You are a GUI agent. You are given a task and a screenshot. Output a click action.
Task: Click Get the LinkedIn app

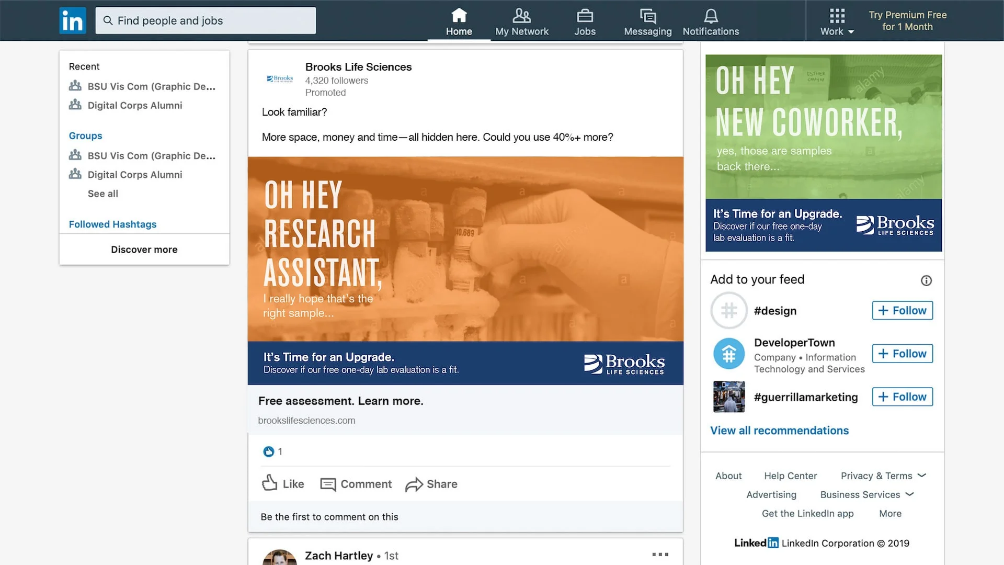(x=807, y=514)
